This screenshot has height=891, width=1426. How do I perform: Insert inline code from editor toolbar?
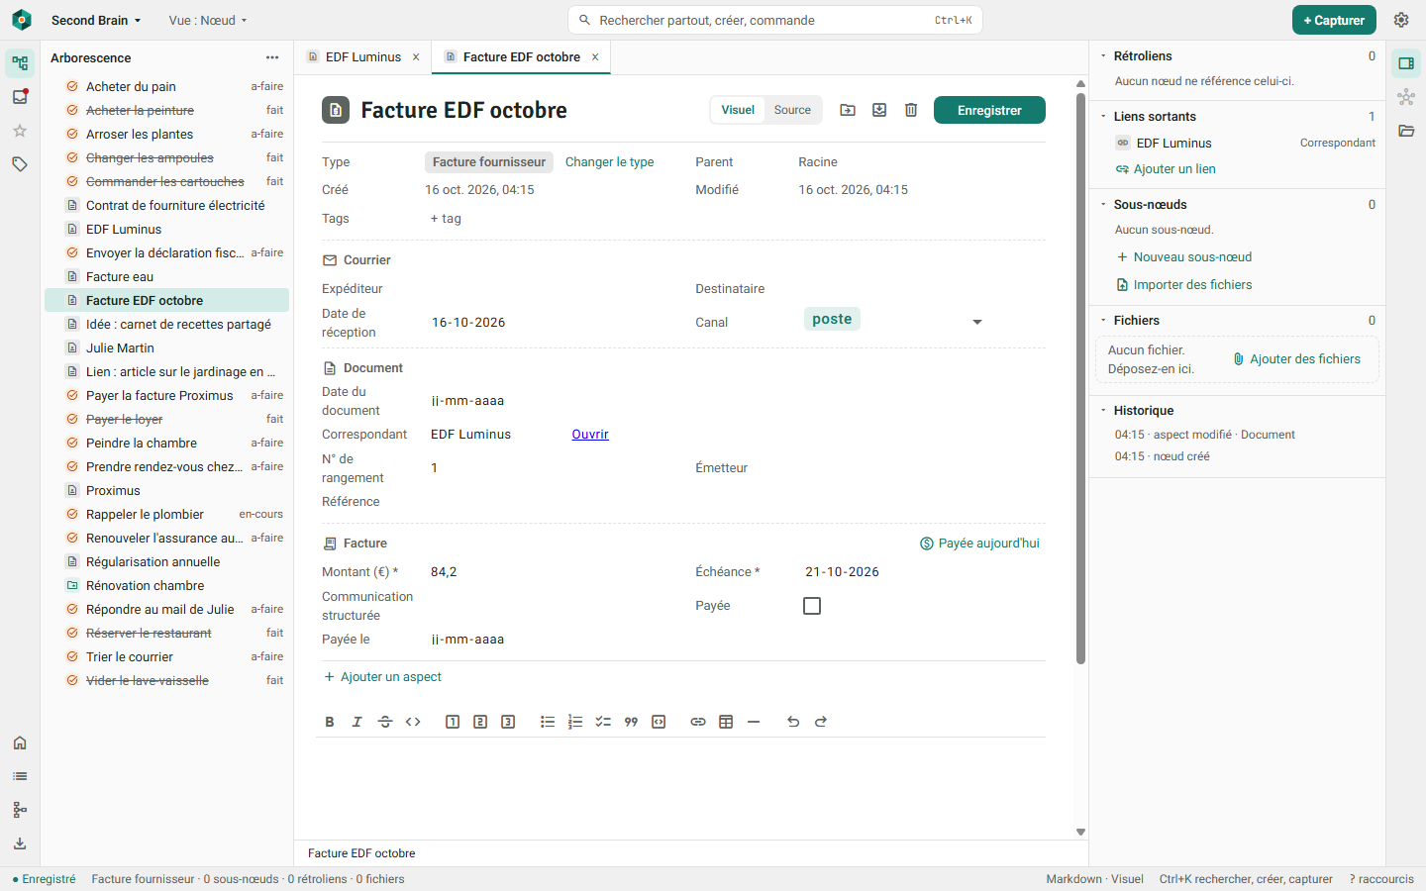point(413,722)
